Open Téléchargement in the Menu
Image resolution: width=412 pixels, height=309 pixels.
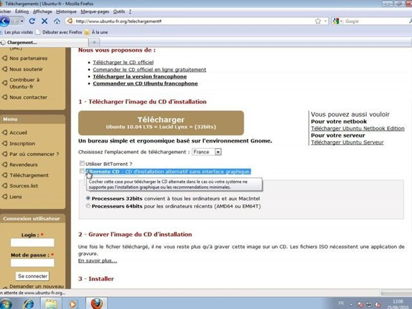[x=29, y=175]
